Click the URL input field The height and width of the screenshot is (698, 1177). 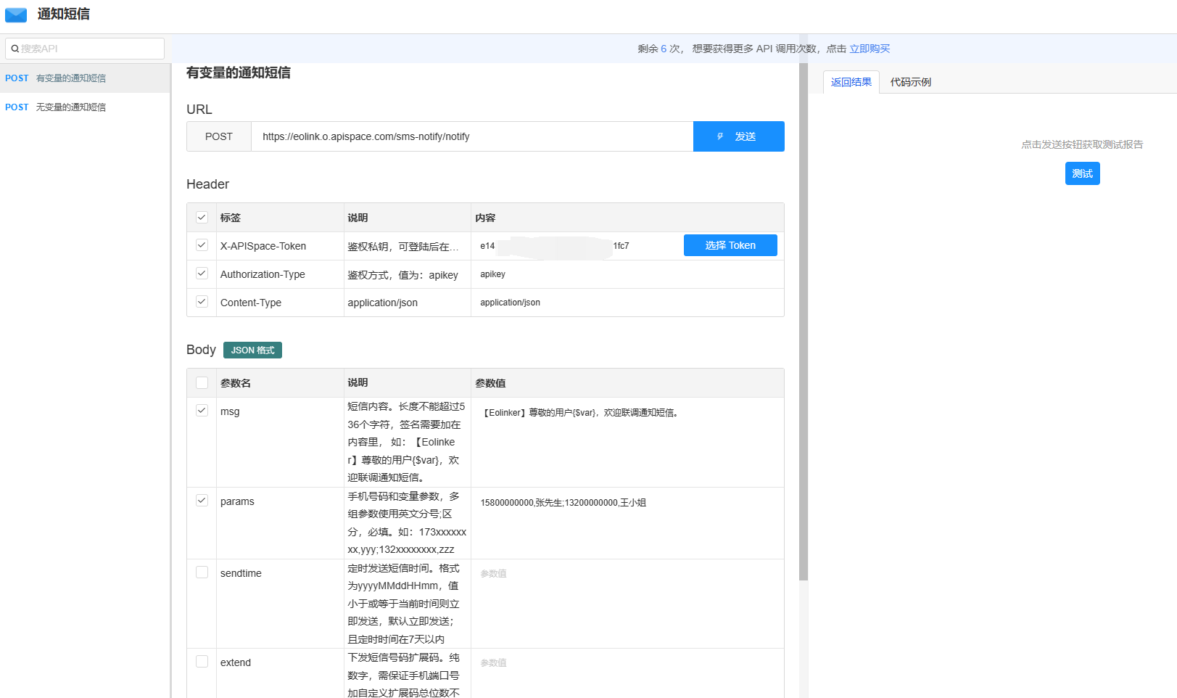[472, 136]
